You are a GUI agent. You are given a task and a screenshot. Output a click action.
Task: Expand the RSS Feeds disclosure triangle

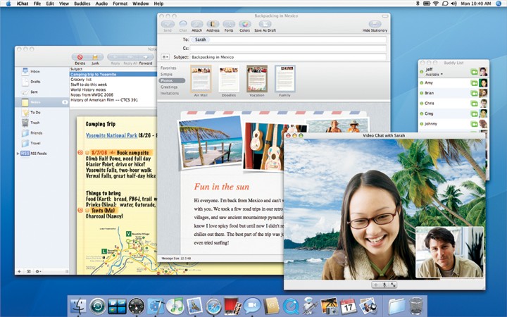pyautogui.click(x=18, y=154)
